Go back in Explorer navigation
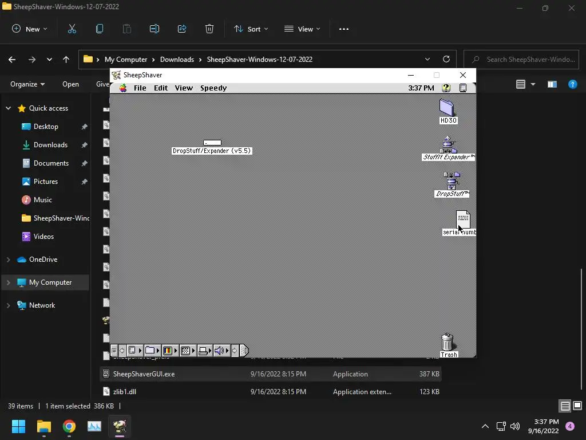The width and height of the screenshot is (586, 440). point(12,59)
